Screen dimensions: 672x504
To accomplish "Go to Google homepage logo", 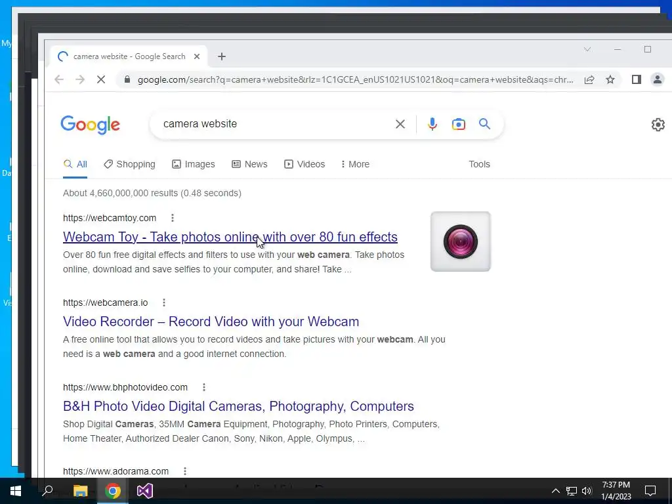I will click(x=90, y=125).
